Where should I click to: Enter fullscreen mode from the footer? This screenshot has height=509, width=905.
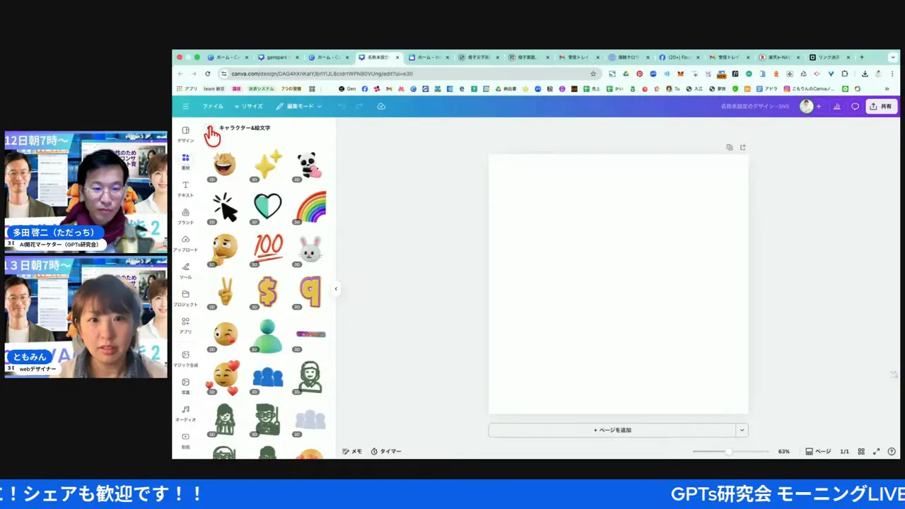click(876, 451)
